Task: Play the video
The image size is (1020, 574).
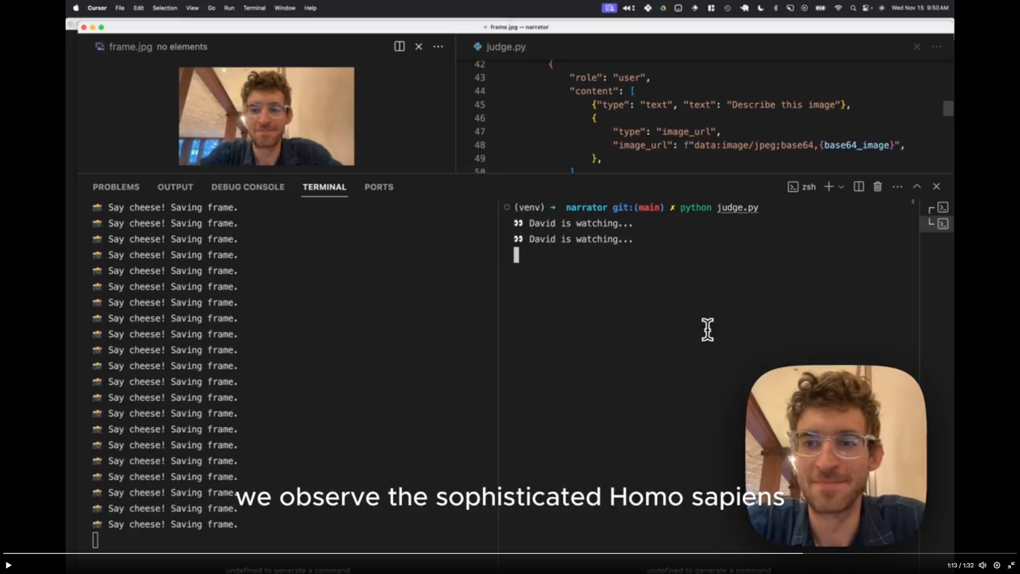Action: pyautogui.click(x=8, y=565)
